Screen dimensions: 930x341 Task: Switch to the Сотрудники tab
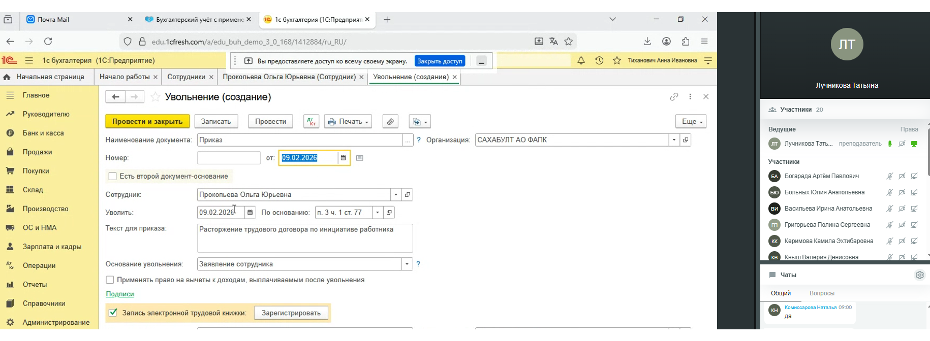coord(186,77)
